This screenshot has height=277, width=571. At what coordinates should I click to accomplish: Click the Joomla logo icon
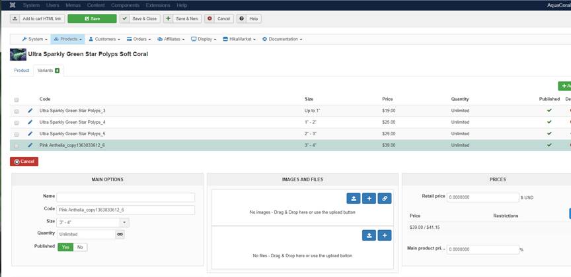point(13,5)
